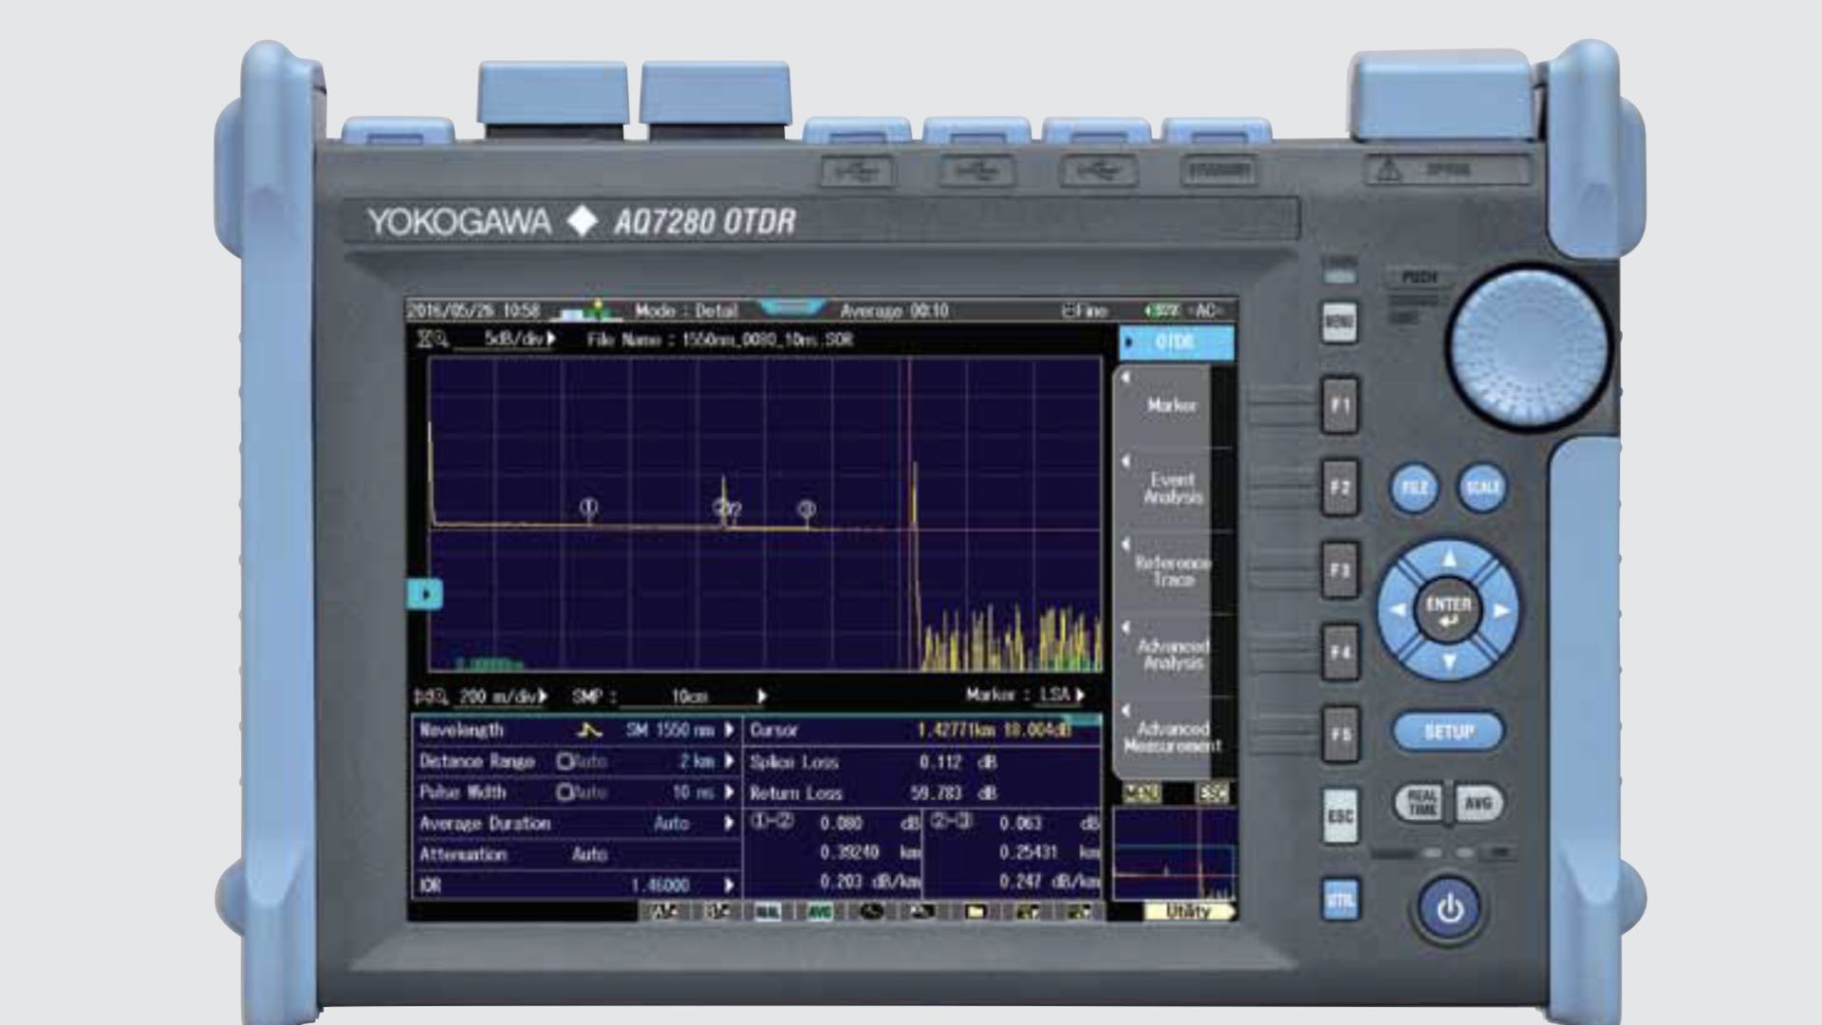Hit the F2 soft key
Screen dimensions: 1822x1025
(x=1340, y=487)
